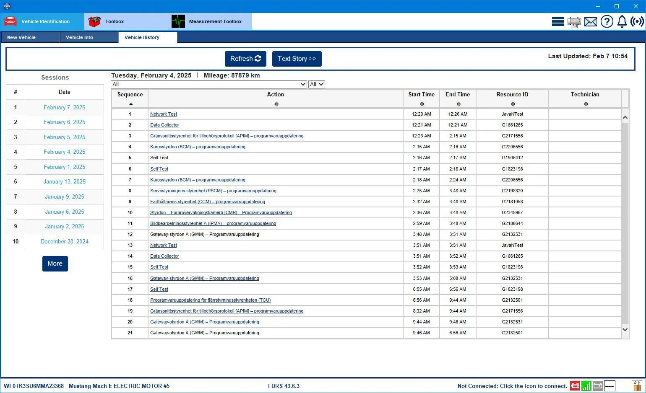Click the printer icon

(x=574, y=21)
